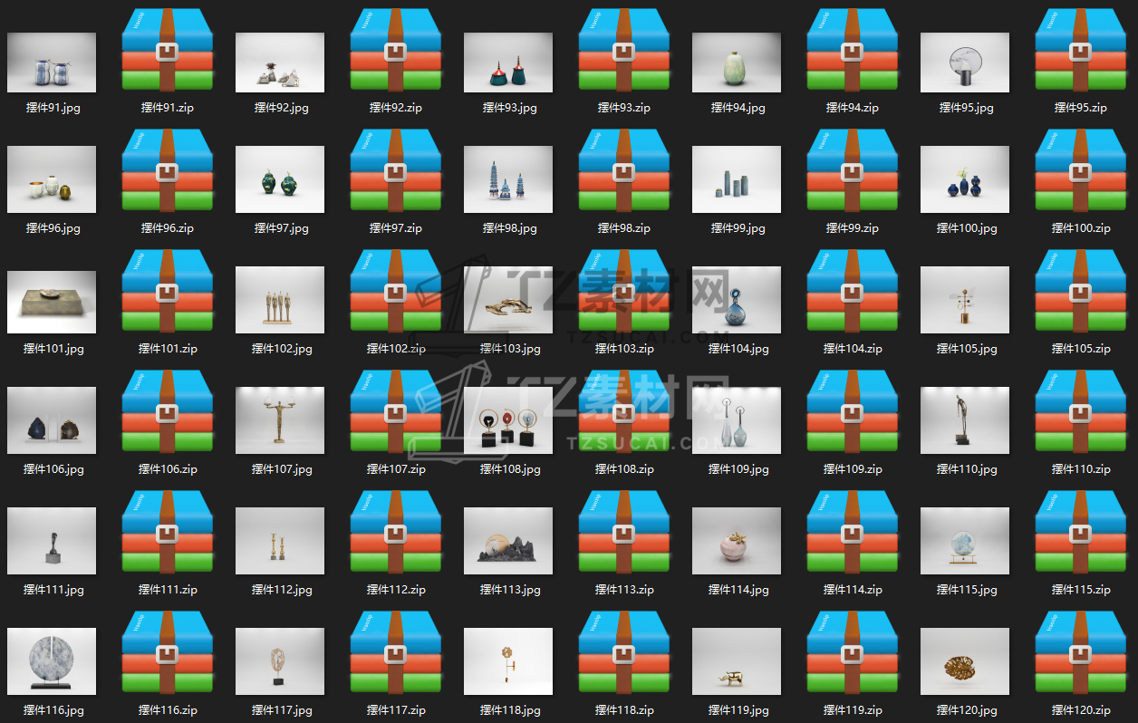Open the 摆件120.jpg gold leaf thumbnail
The height and width of the screenshot is (723, 1138).
click(x=965, y=661)
